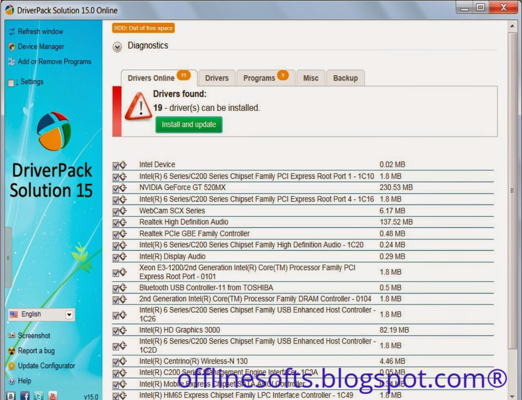Click arrow icon beside Intel(R) HD Graphics 3000

click(x=124, y=330)
